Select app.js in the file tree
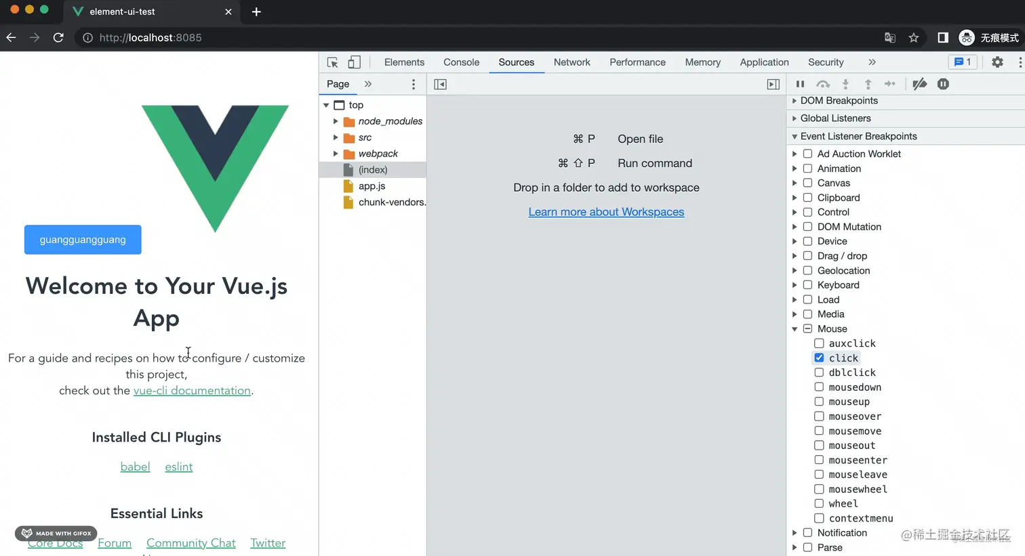 click(x=372, y=186)
